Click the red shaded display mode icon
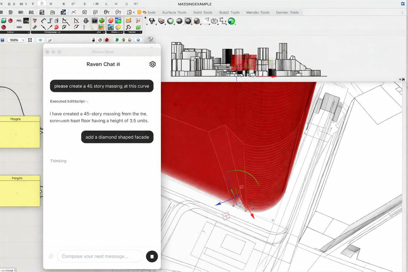 point(107,40)
